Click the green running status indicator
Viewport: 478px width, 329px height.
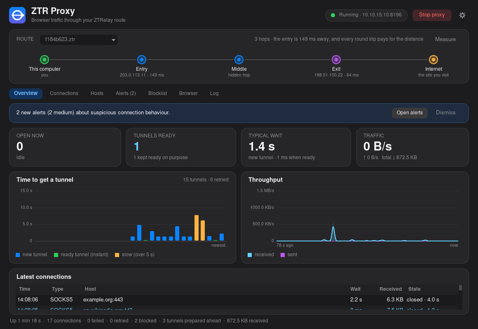tap(333, 15)
